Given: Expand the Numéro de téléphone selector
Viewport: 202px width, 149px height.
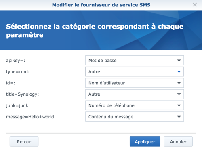Looking at the screenshot, I should [135, 105].
